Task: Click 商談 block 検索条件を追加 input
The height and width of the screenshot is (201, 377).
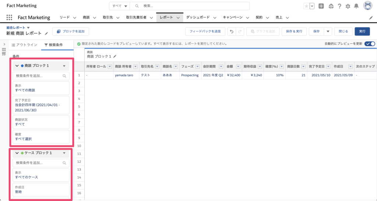Action: coord(41,76)
